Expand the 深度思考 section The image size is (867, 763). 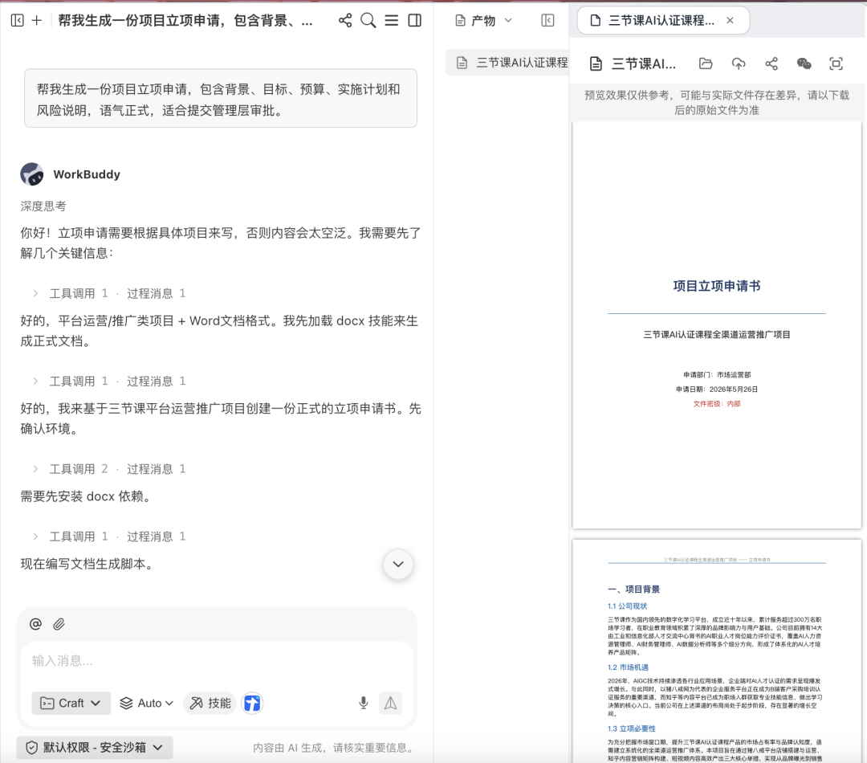(x=43, y=206)
